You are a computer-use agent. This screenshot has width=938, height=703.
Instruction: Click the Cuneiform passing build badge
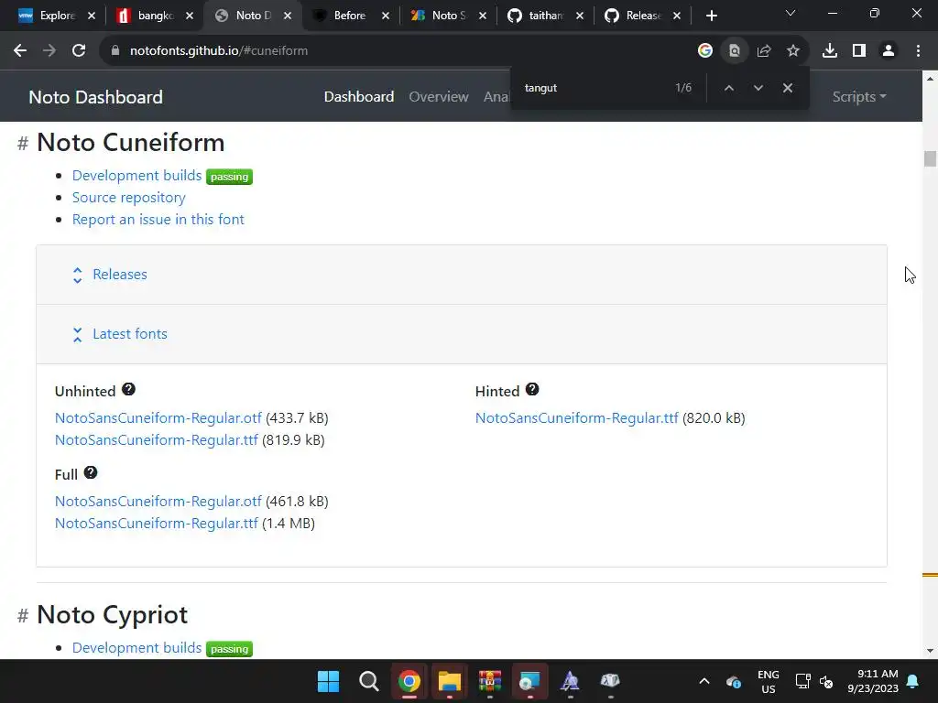(x=229, y=177)
